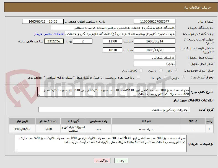Screen dimensions: 218x168
Task: Click the delivery province field خراسان شمالی
Action: point(155,58)
